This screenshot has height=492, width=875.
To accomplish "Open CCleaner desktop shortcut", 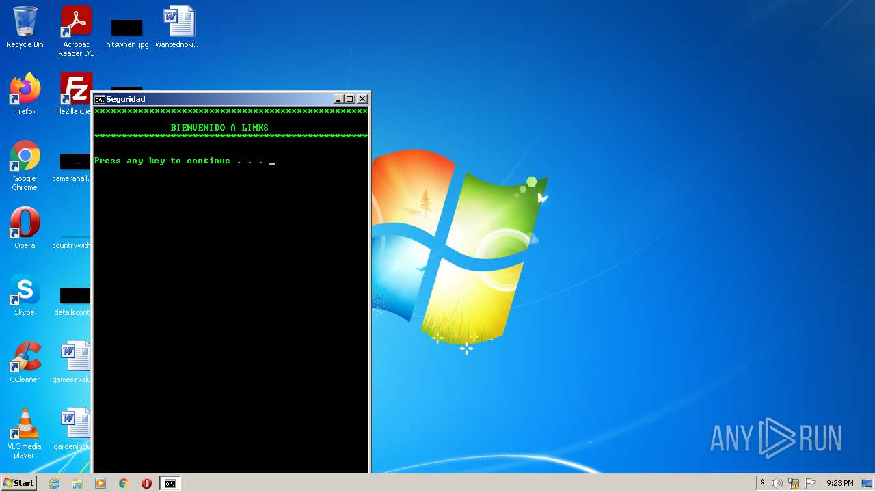I will (x=25, y=361).
